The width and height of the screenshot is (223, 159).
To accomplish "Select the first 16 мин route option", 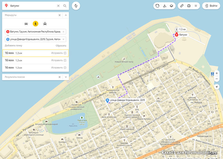I will coord(36,53).
